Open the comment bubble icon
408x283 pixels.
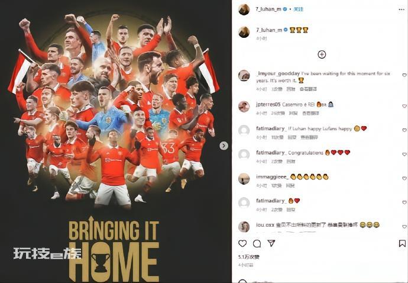tap(257, 243)
